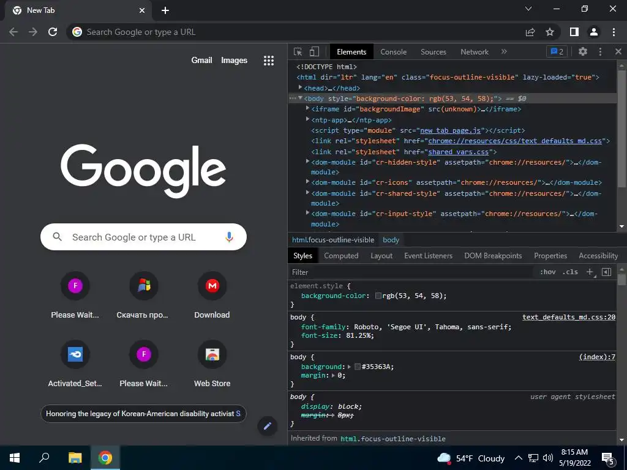Click the voice search microphone icon
The height and width of the screenshot is (470, 627).
tap(229, 237)
